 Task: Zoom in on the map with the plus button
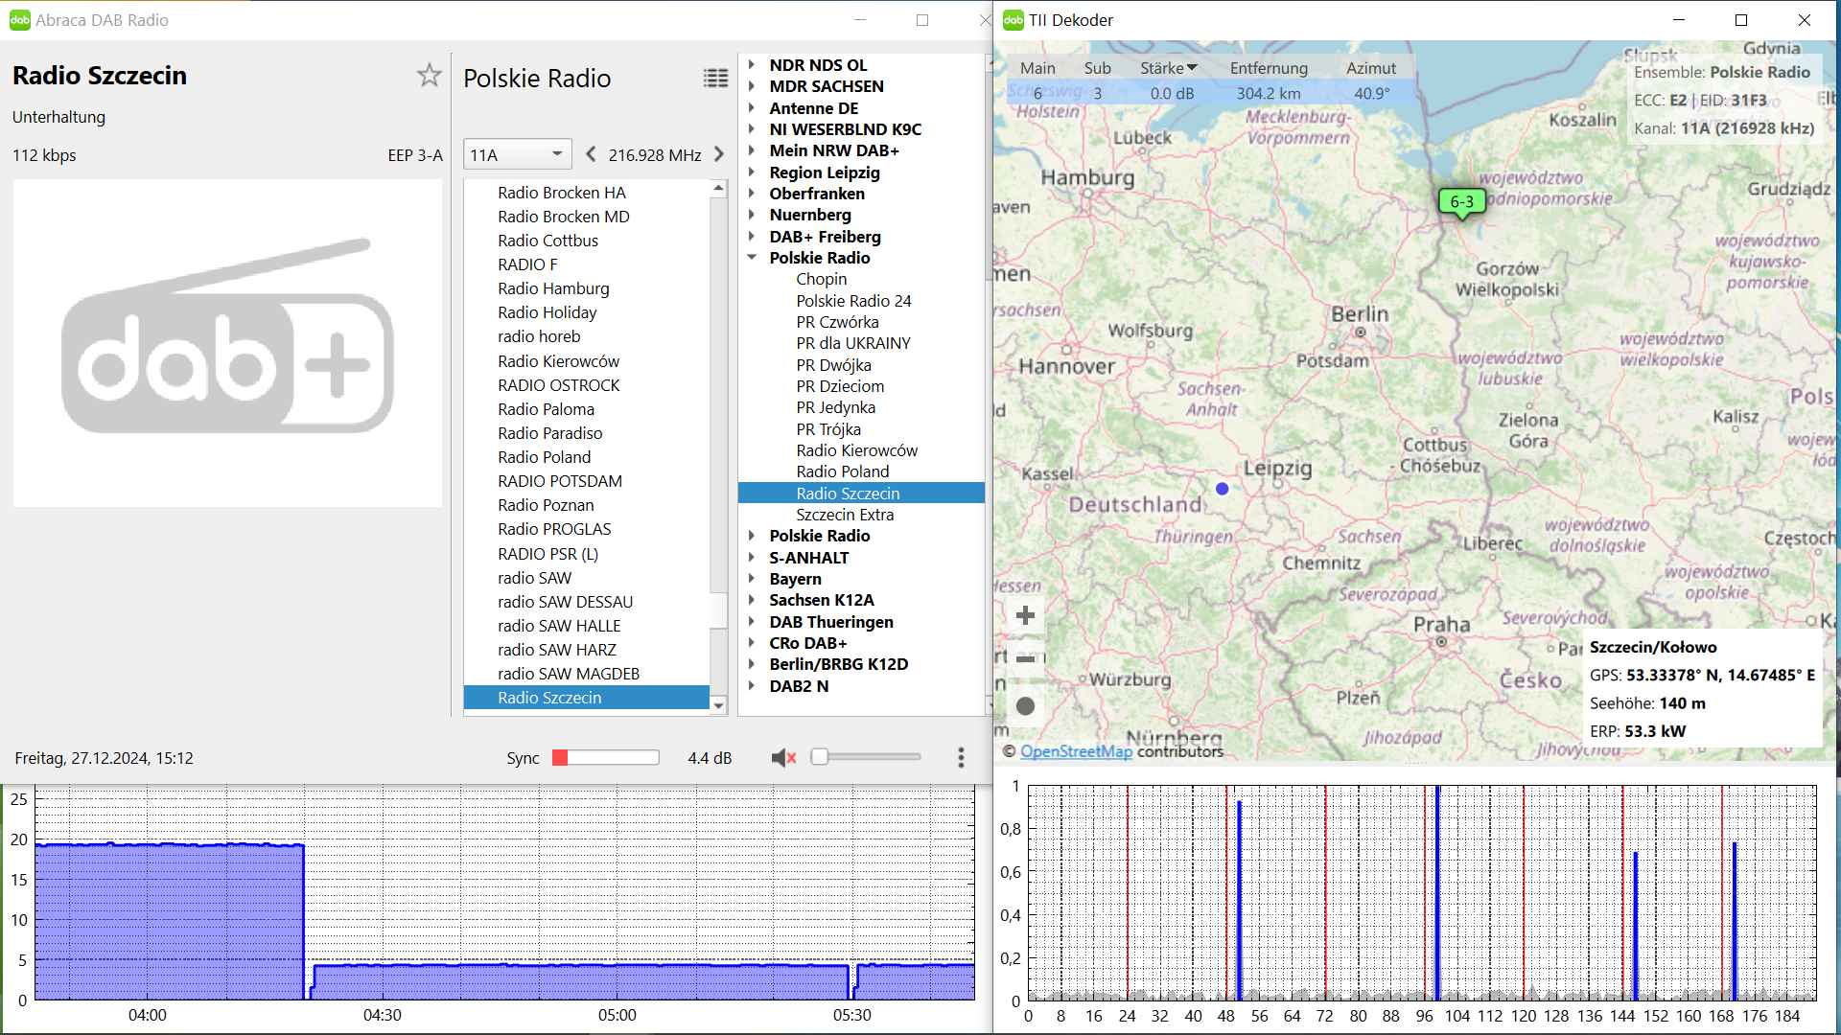(1025, 615)
